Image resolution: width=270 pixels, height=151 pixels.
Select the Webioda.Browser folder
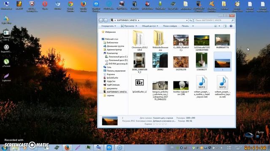[x=160, y=40]
